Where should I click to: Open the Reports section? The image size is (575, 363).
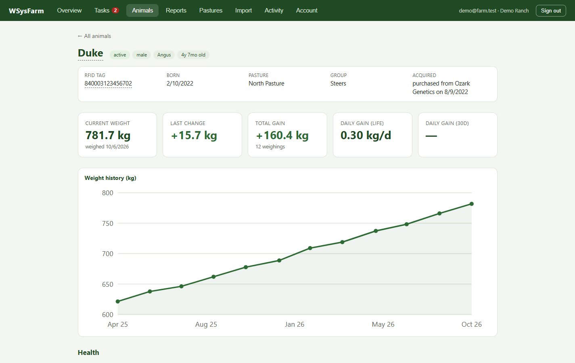click(x=176, y=10)
